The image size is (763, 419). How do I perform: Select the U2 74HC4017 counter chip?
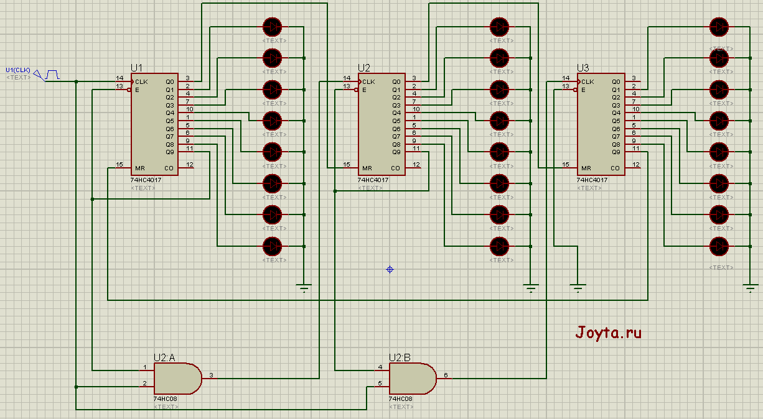(x=381, y=124)
